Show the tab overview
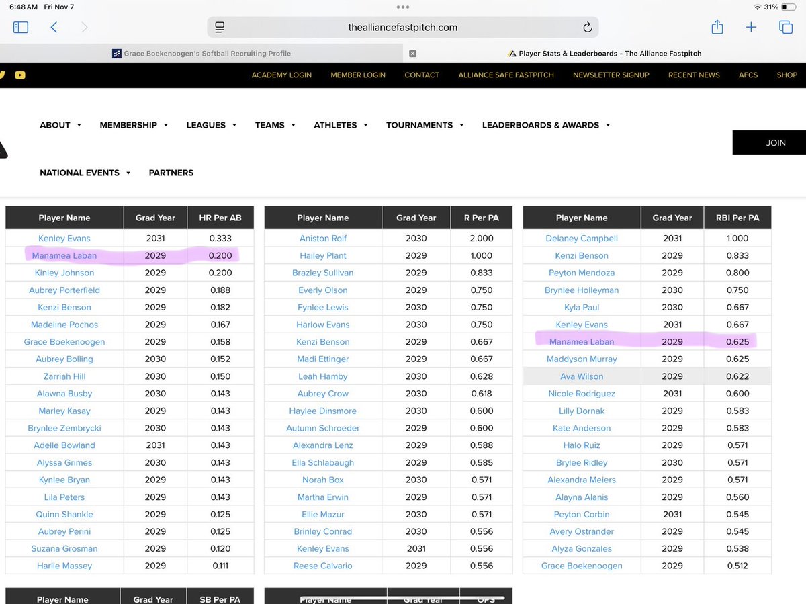The height and width of the screenshot is (604, 806). 785,27
